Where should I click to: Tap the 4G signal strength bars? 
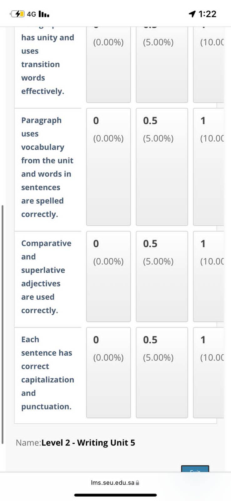tap(44, 14)
